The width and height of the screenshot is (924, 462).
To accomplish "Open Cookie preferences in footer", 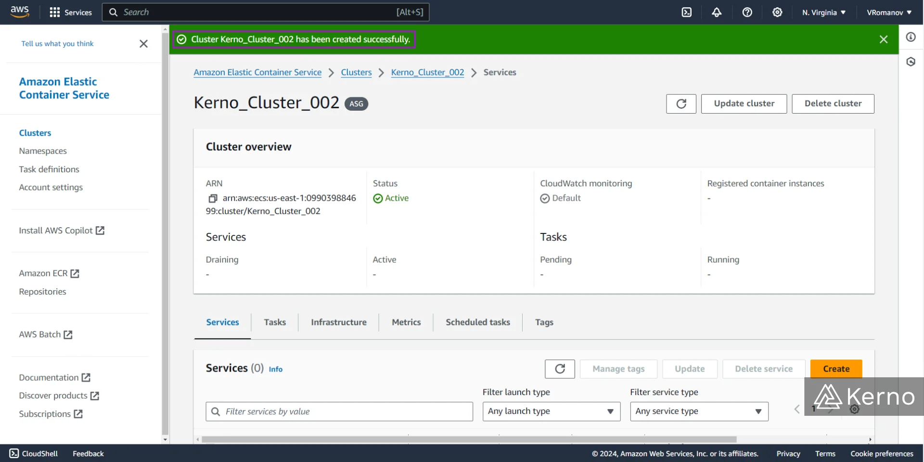I will tap(882, 453).
